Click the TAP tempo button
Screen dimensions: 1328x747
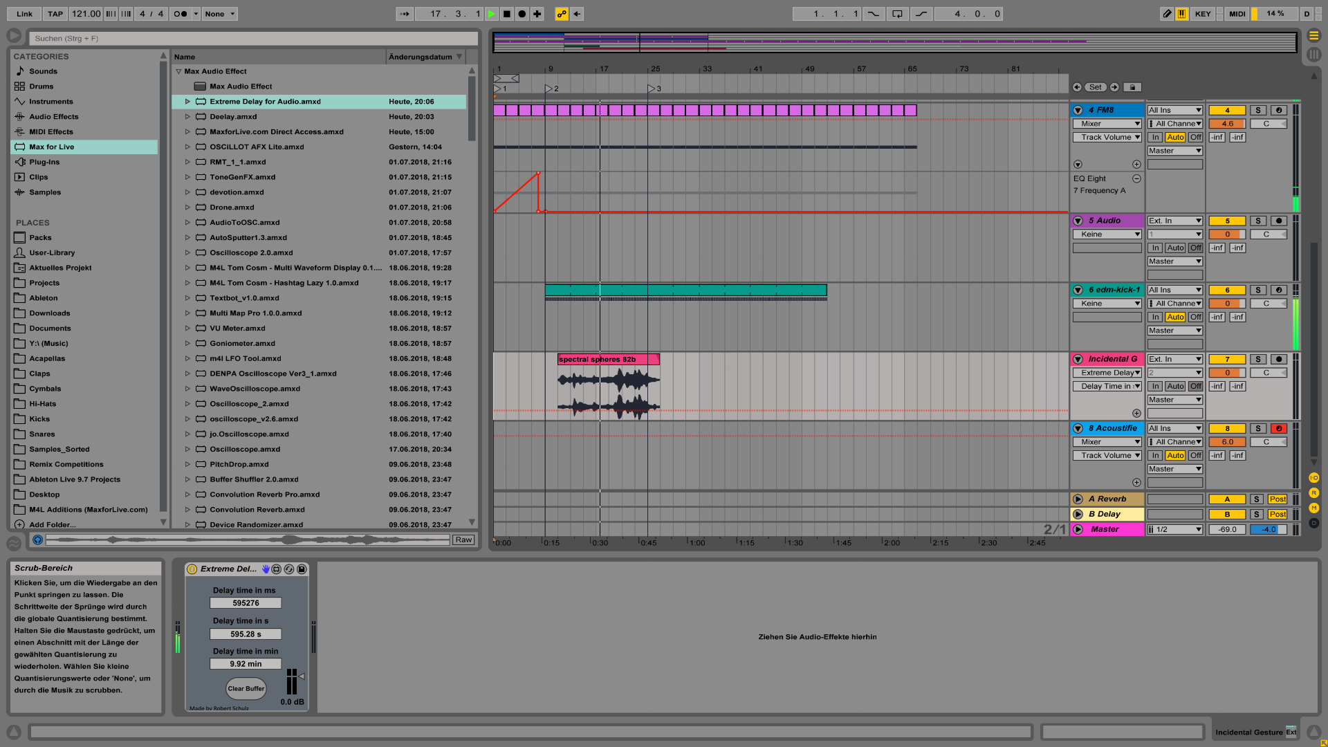coord(55,14)
